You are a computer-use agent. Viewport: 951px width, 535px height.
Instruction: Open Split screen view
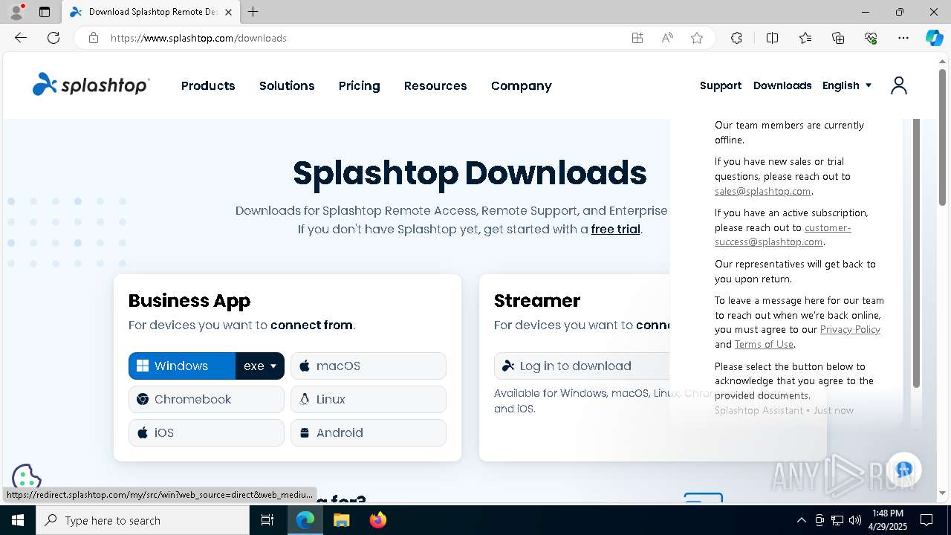pos(772,38)
